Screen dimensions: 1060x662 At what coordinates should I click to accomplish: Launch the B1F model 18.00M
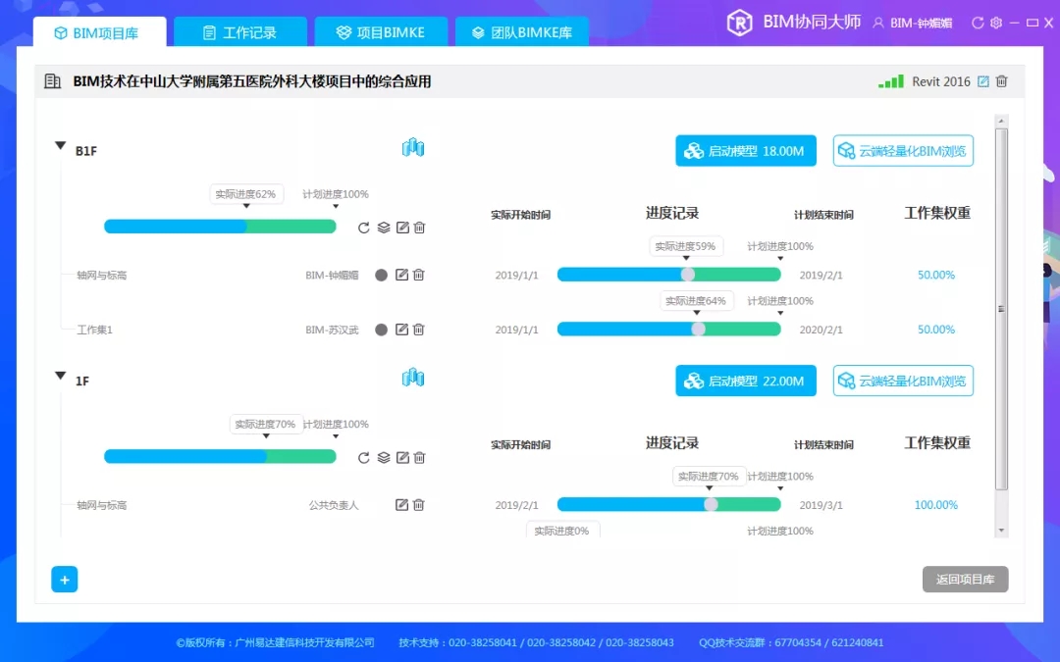click(746, 151)
